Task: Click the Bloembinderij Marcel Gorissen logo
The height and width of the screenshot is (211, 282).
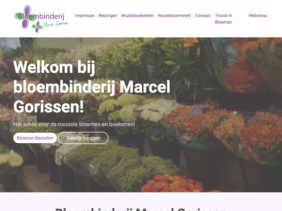Action: click(x=41, y=19)
